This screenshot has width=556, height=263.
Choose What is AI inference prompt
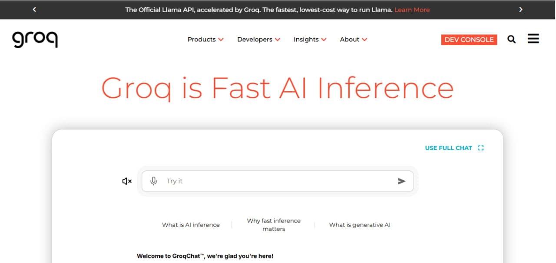[x=191, y=225]
